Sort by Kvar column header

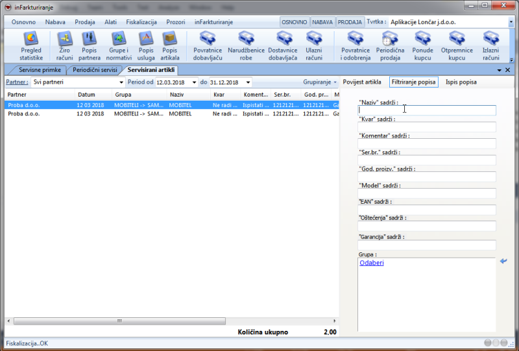point(226,95)
